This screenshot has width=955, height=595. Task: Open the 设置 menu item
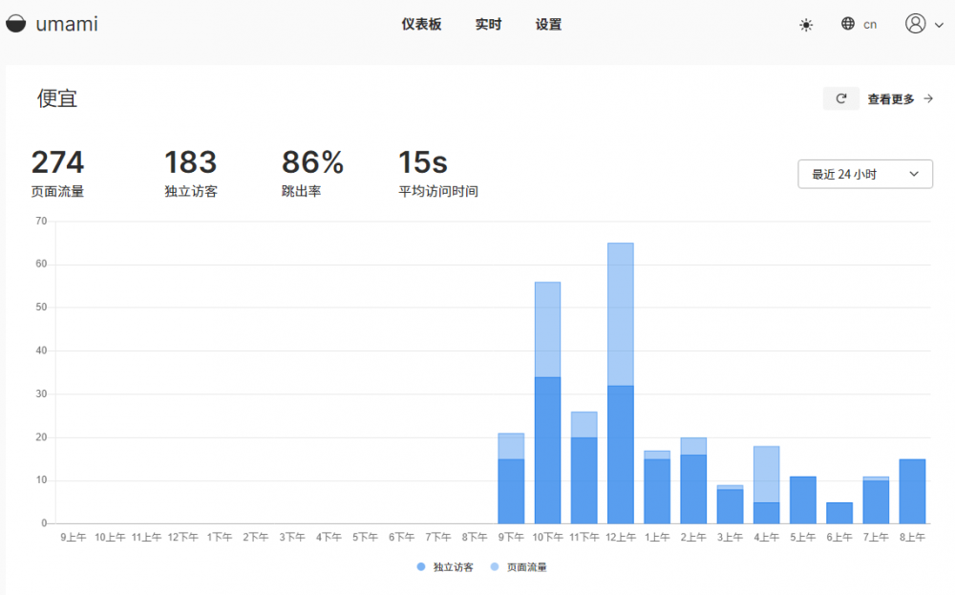click(548, 25)
